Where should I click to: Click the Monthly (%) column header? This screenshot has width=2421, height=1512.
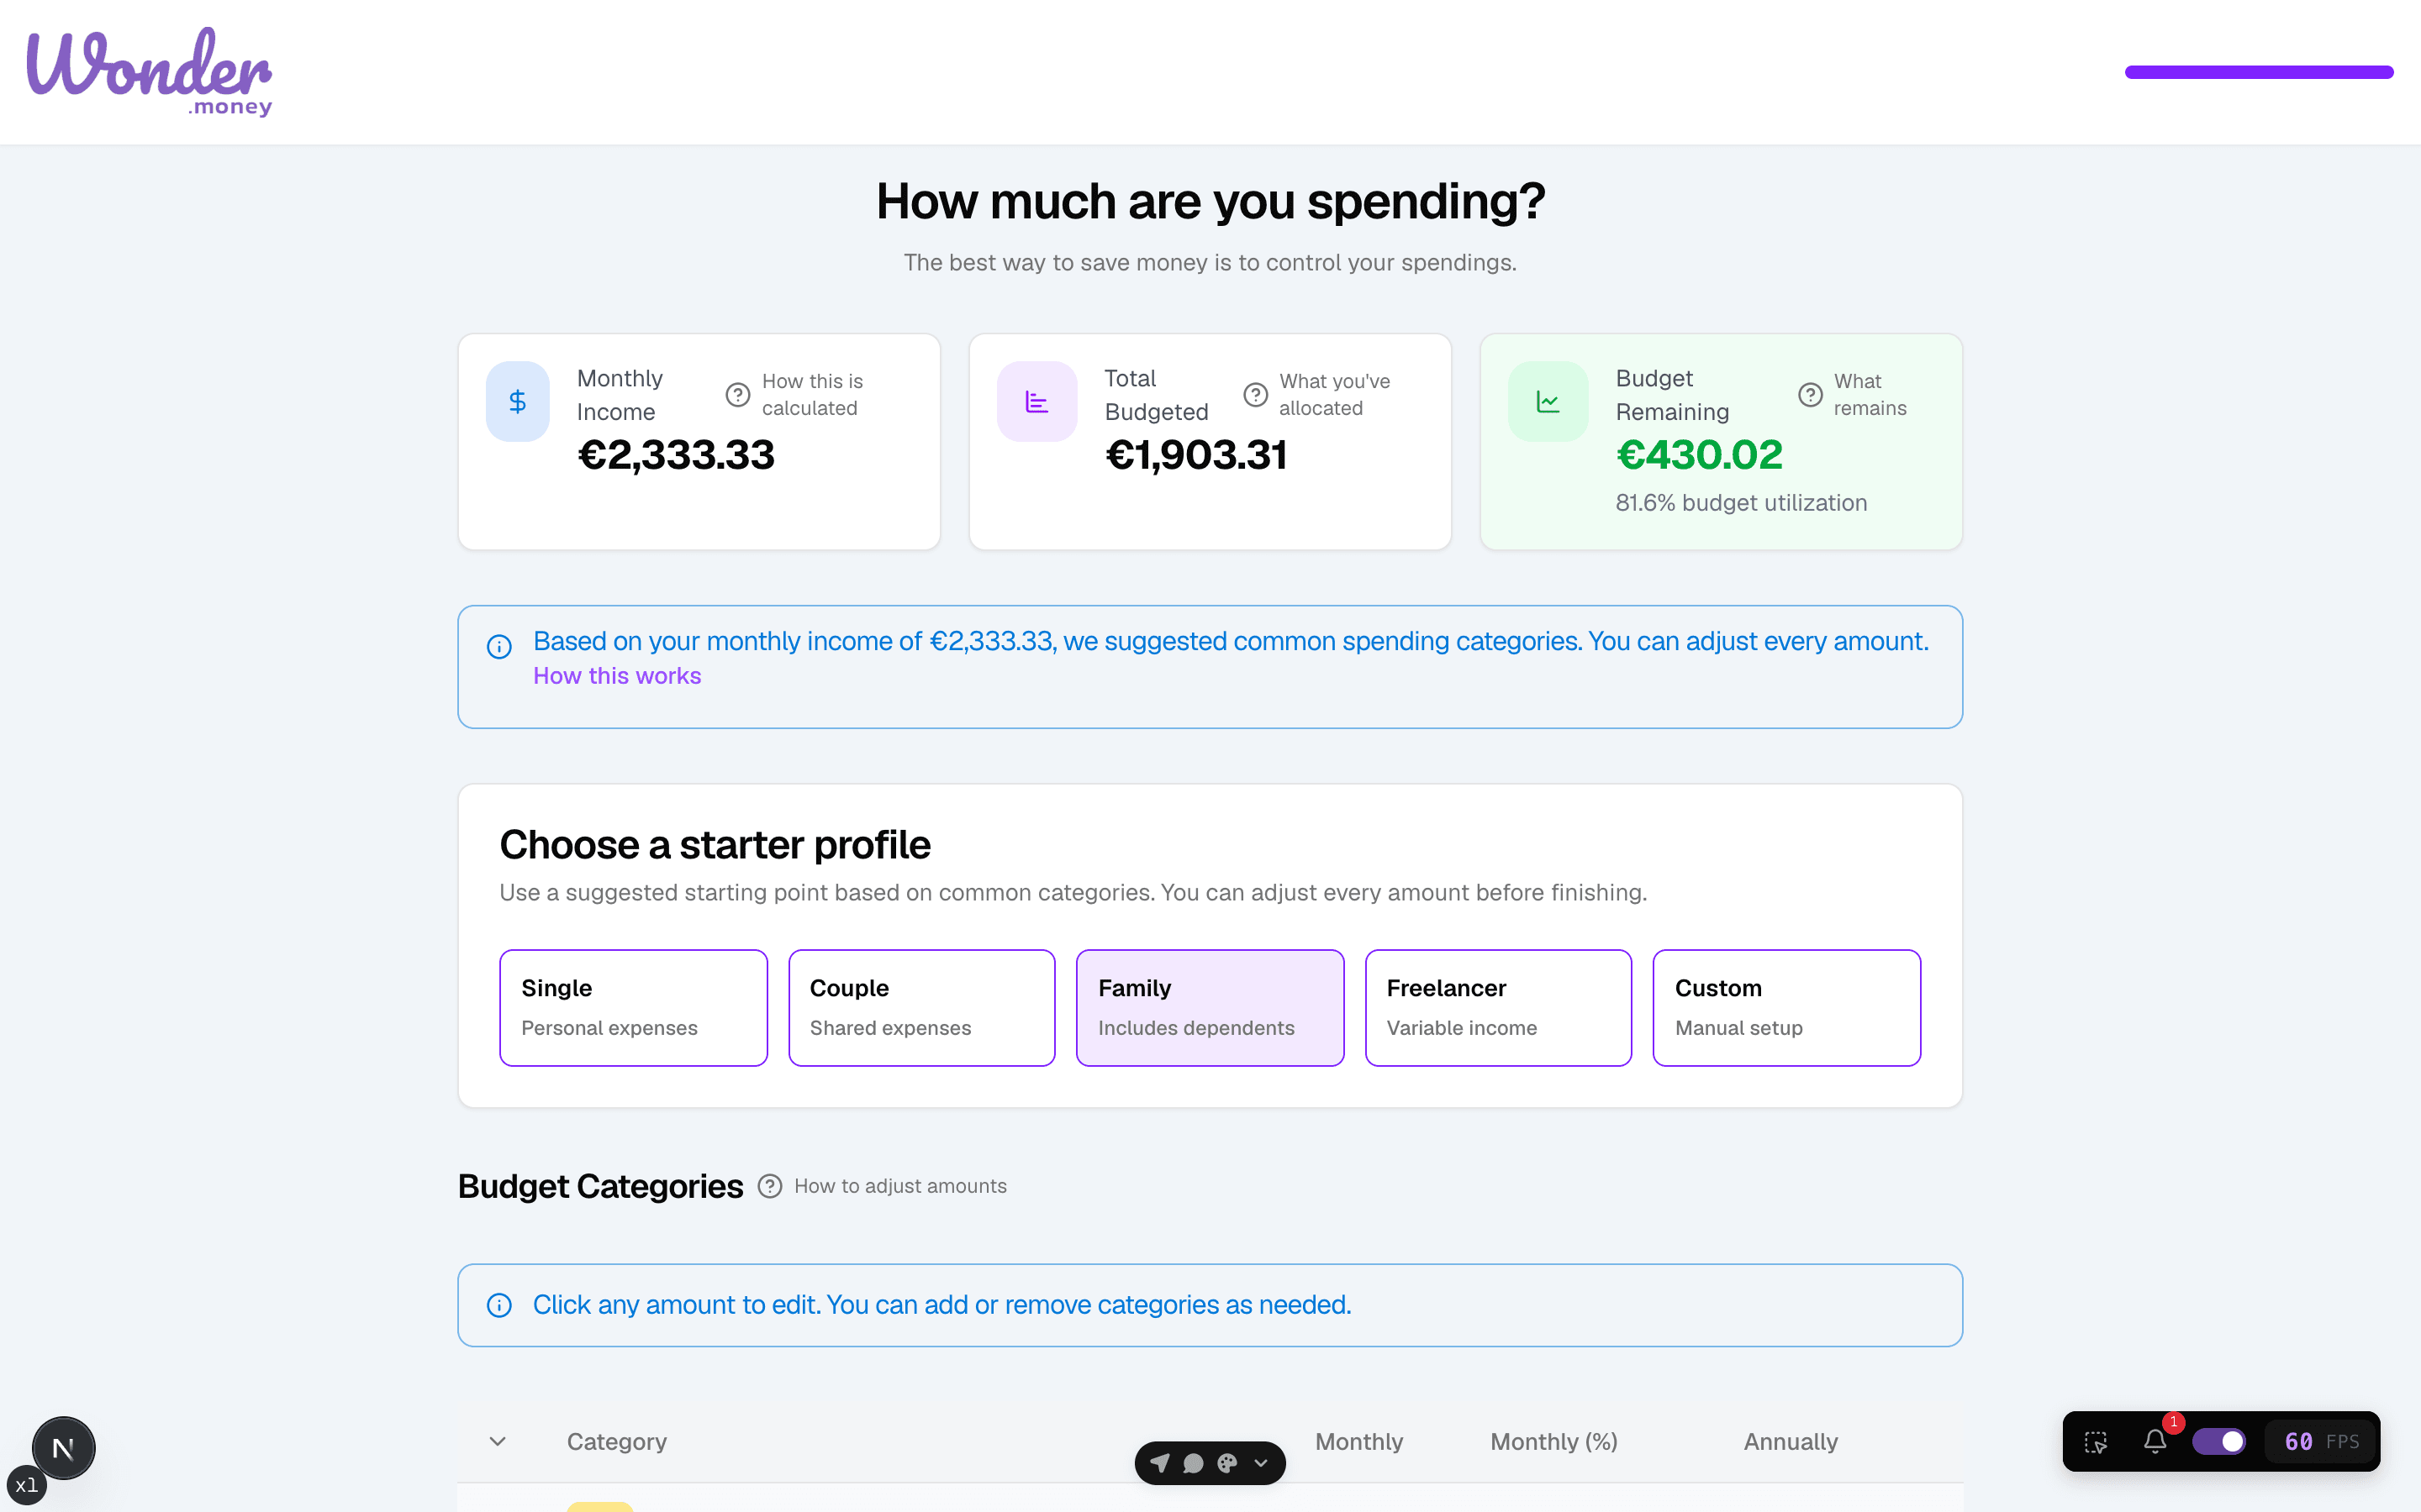(x=1553, y=1442)
